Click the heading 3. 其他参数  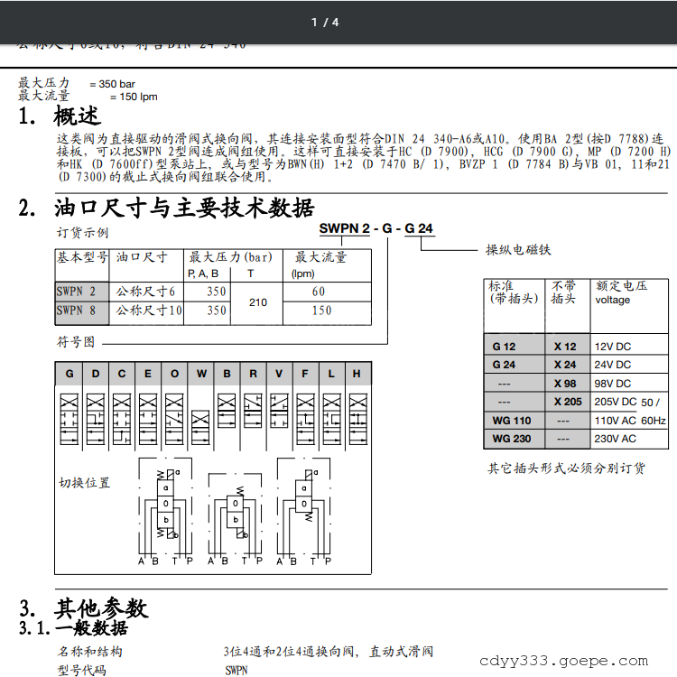[x=84, y=607]
